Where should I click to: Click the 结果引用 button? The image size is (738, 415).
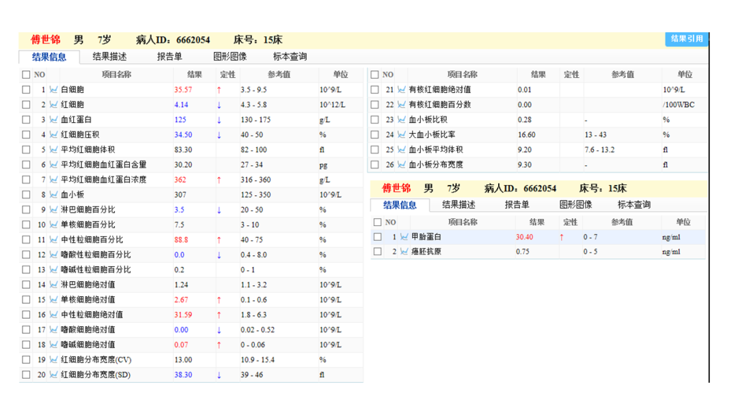687,39
